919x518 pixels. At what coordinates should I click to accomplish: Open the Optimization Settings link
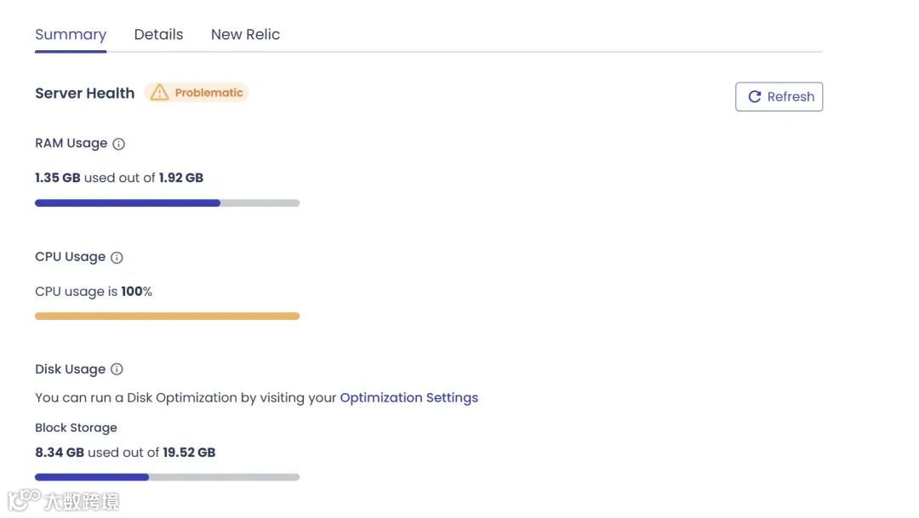pyautogui.click(x=408, y=397)
